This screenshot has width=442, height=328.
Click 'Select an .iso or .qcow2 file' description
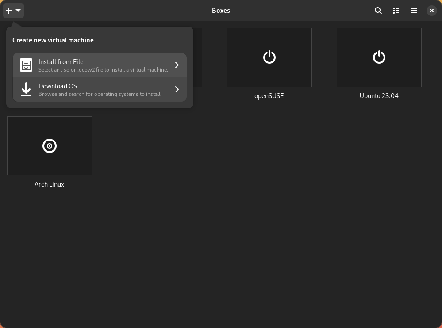103,70
